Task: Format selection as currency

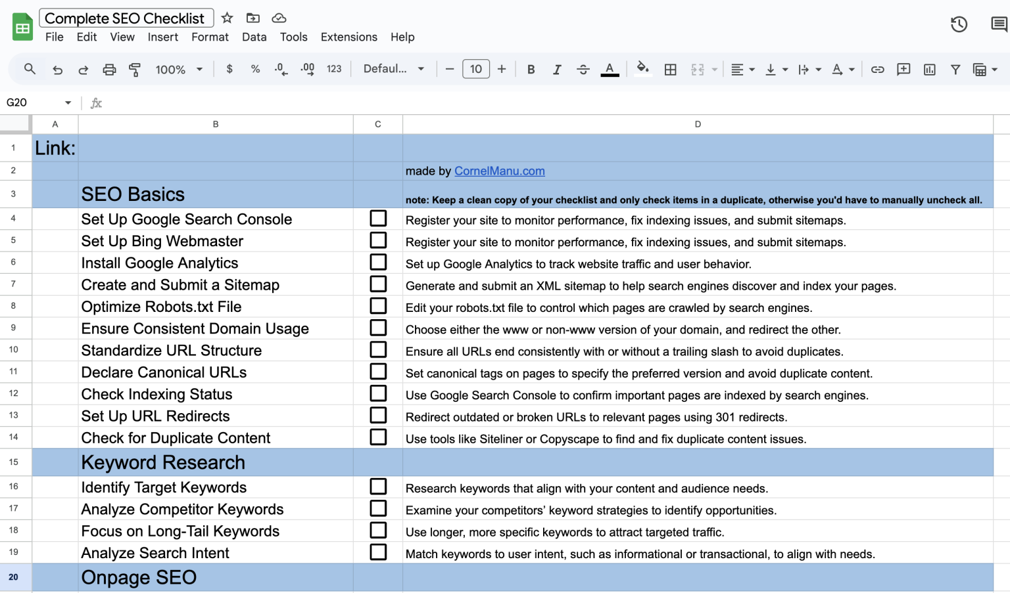Action: pyautogui.click(x=229, y=69)
